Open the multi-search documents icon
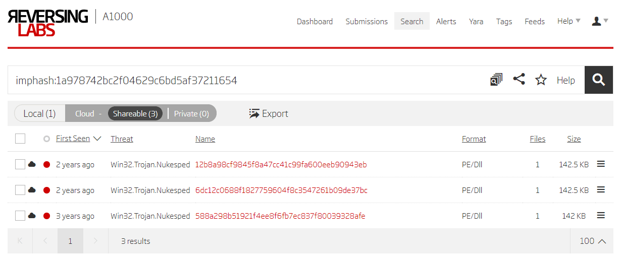The image size is (621, 262). pyautogui.click(x=496, y=80)
